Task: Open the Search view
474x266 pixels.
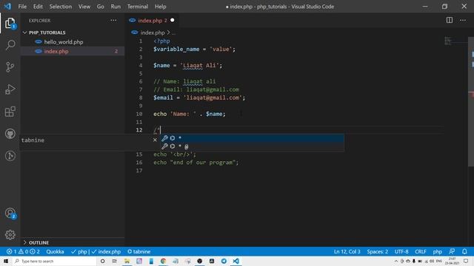Action: 10,45
